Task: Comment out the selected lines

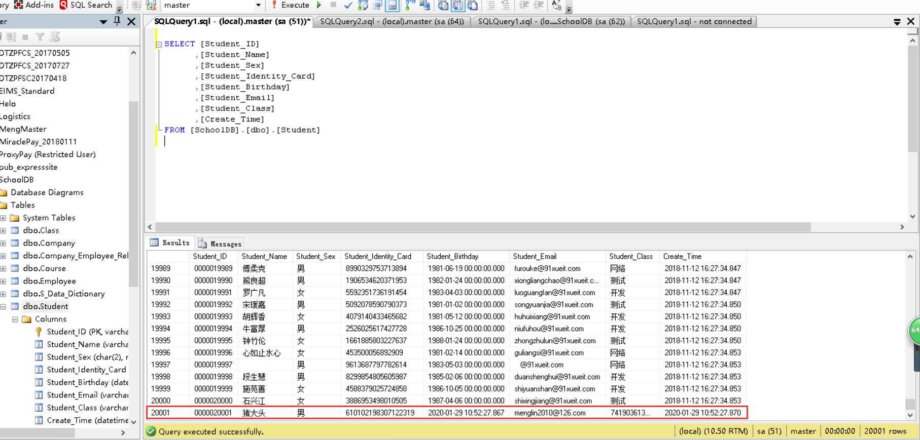Action: click(x=490, y=5)
